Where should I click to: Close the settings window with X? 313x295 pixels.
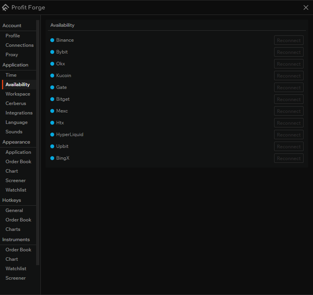pyautogui.click(x=306, y=7)
